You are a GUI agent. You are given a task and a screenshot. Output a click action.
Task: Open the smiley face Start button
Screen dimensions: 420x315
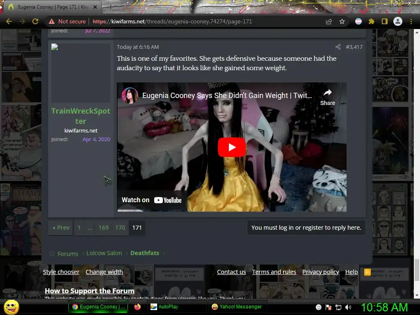pos(11,307)
